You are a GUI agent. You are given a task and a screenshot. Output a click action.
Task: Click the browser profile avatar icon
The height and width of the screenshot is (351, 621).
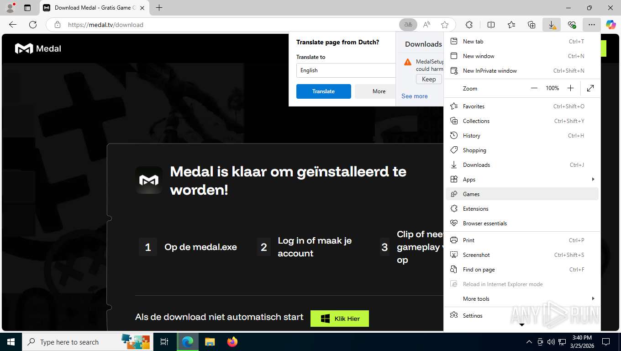pyautogui.click(x=10, y=8)
